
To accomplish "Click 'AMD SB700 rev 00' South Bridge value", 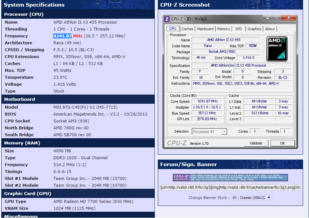I will pyautogui.click(x=72, y=135).
